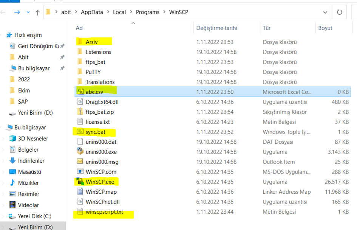This screenshot has width=357, height=230.
Task: Click the WinSCP.com application icon
Action: point(80,171)
